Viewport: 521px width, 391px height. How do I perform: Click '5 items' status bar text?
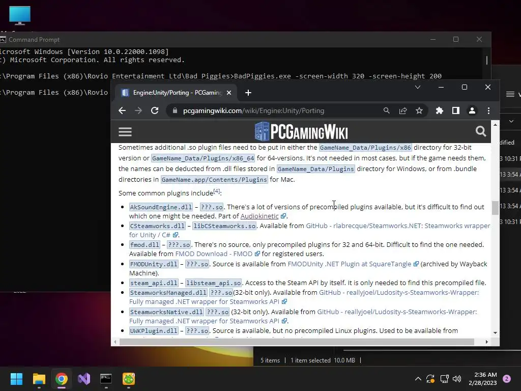[270, 360]
